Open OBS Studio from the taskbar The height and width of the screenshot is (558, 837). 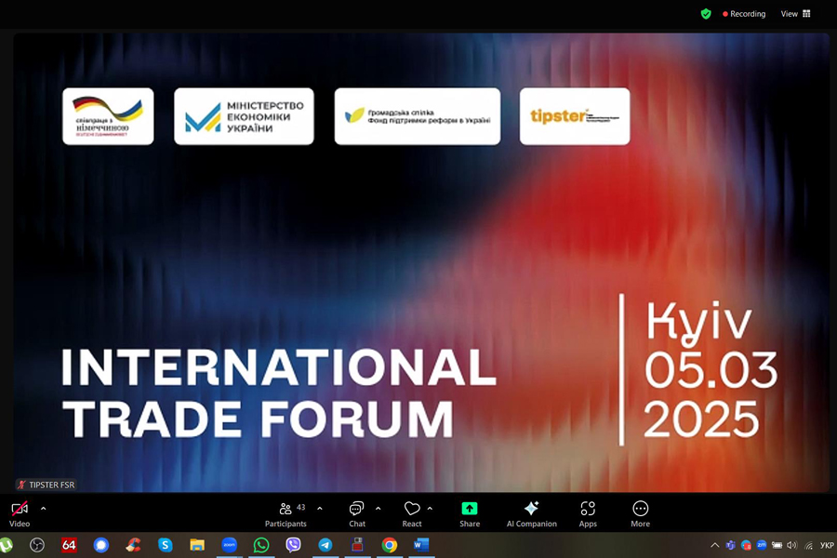pyautogui.click(x=37, y=545)
